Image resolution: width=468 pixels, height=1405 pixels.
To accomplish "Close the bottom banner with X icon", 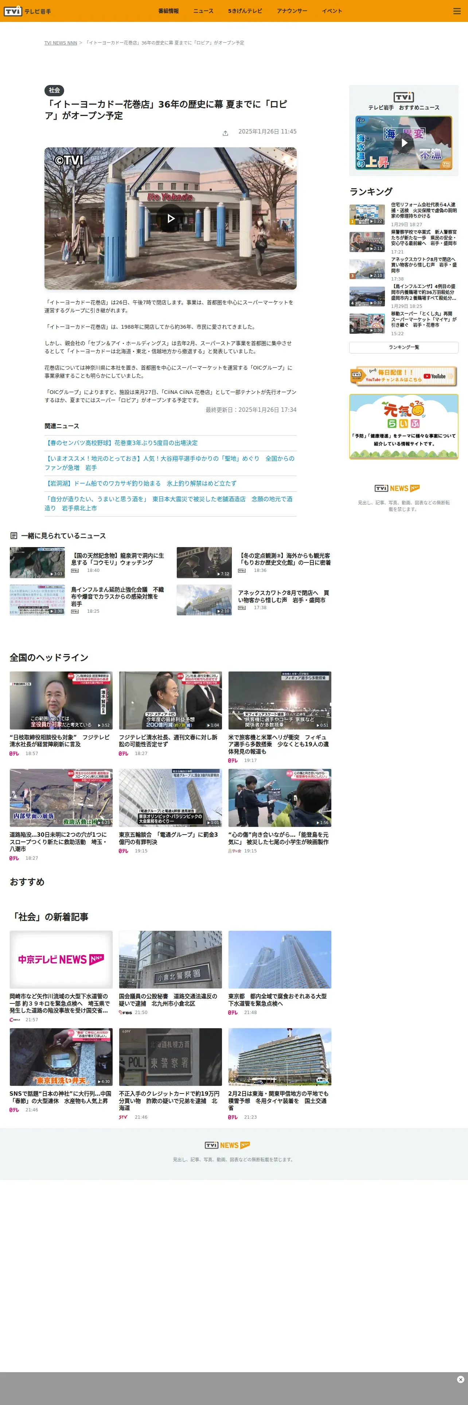I will click(460, 1379).
